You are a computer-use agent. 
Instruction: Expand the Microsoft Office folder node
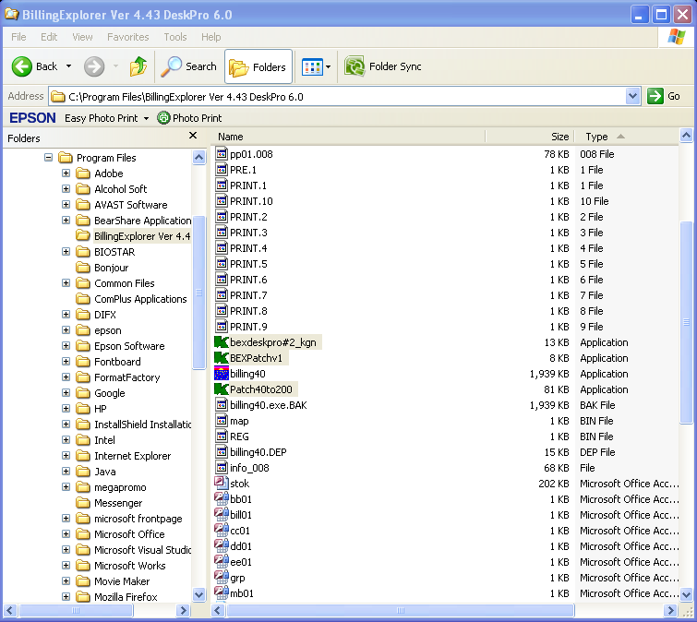tap(66, 534)
